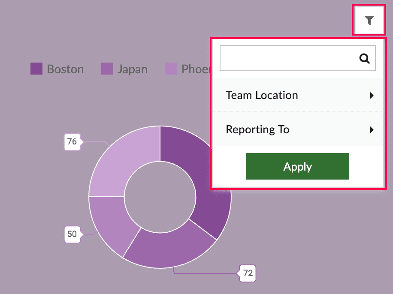Viewport: 393px width, 294px height.
Task: Click the Japan legend color swatch
Action: (x=107, y=69)
